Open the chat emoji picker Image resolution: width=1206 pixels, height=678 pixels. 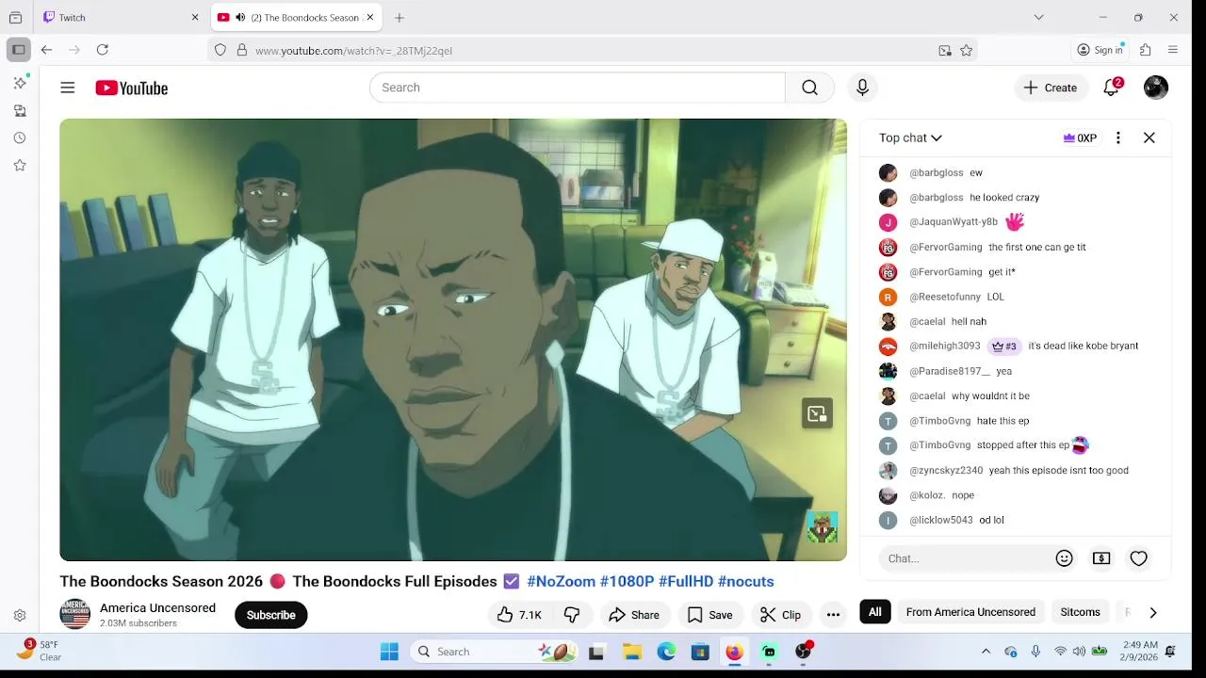1065,558
